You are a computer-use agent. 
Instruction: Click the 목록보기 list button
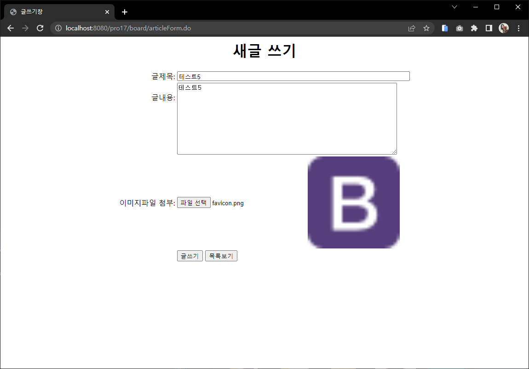coord(221,256)
